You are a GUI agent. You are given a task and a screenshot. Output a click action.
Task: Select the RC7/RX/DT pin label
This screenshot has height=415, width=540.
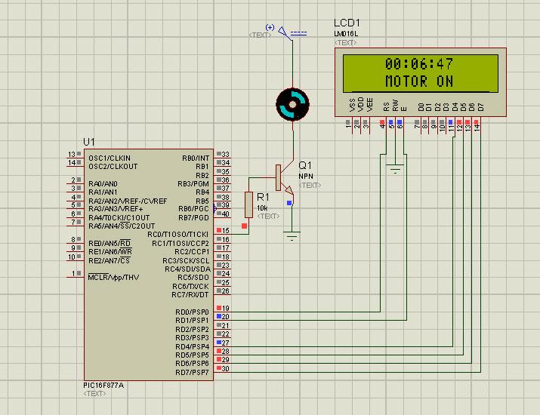tap(190, 295)
